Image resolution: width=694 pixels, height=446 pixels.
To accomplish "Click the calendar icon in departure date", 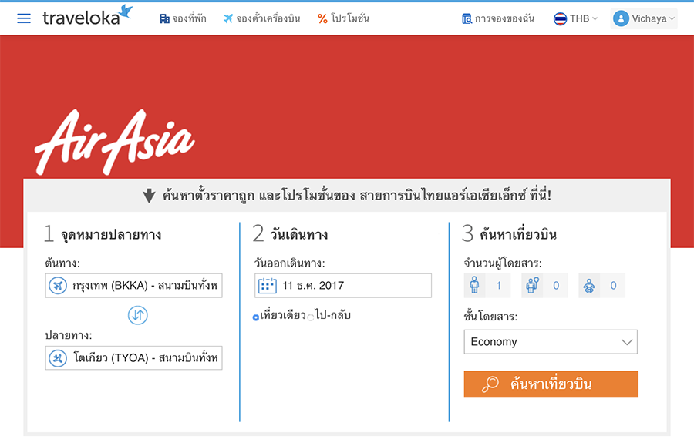I will tap(268, 286).
